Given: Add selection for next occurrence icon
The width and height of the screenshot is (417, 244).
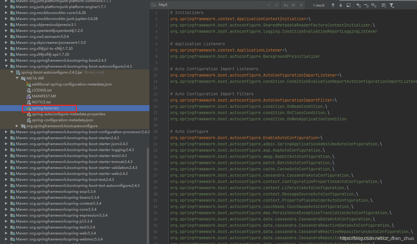Looking at the screenshot, I should tap(358, 5).
